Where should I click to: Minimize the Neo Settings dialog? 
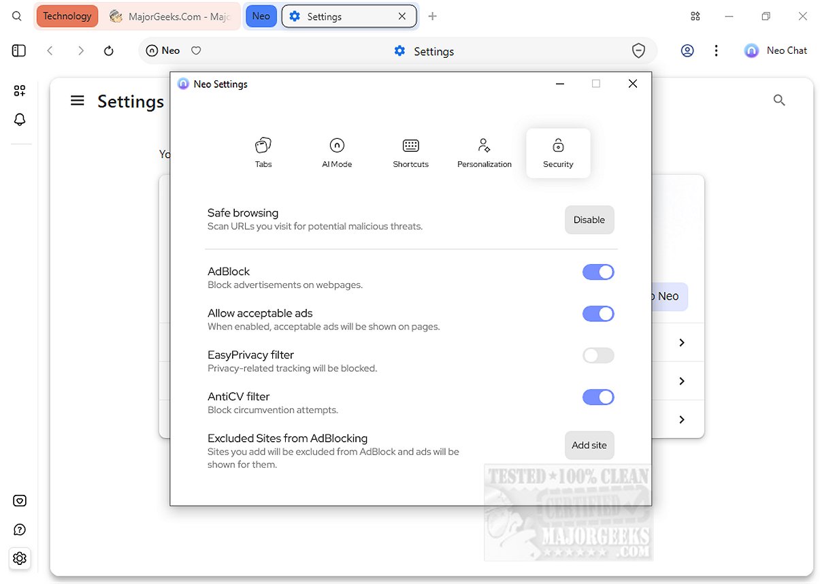[559, 84]
